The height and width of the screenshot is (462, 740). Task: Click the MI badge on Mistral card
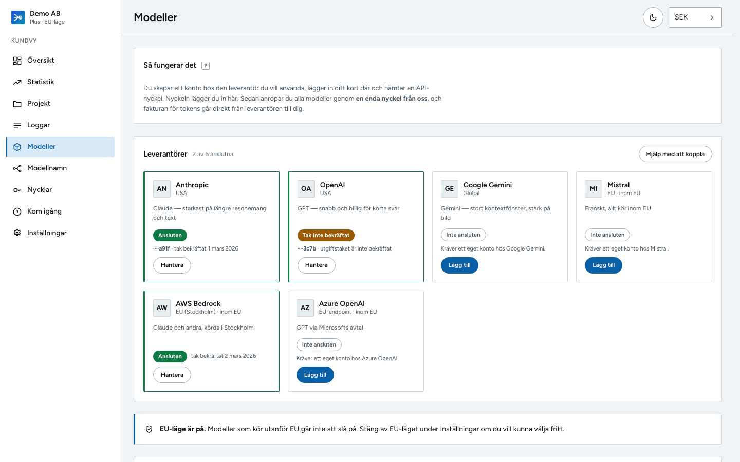click(x=594, y=189)
